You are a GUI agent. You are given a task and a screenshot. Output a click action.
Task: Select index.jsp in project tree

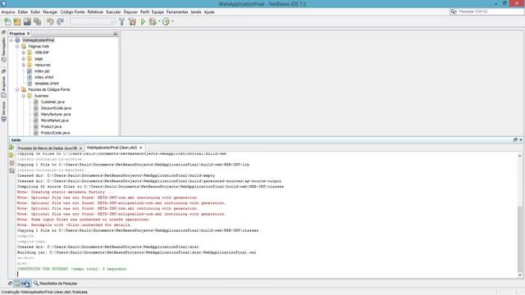42,71
